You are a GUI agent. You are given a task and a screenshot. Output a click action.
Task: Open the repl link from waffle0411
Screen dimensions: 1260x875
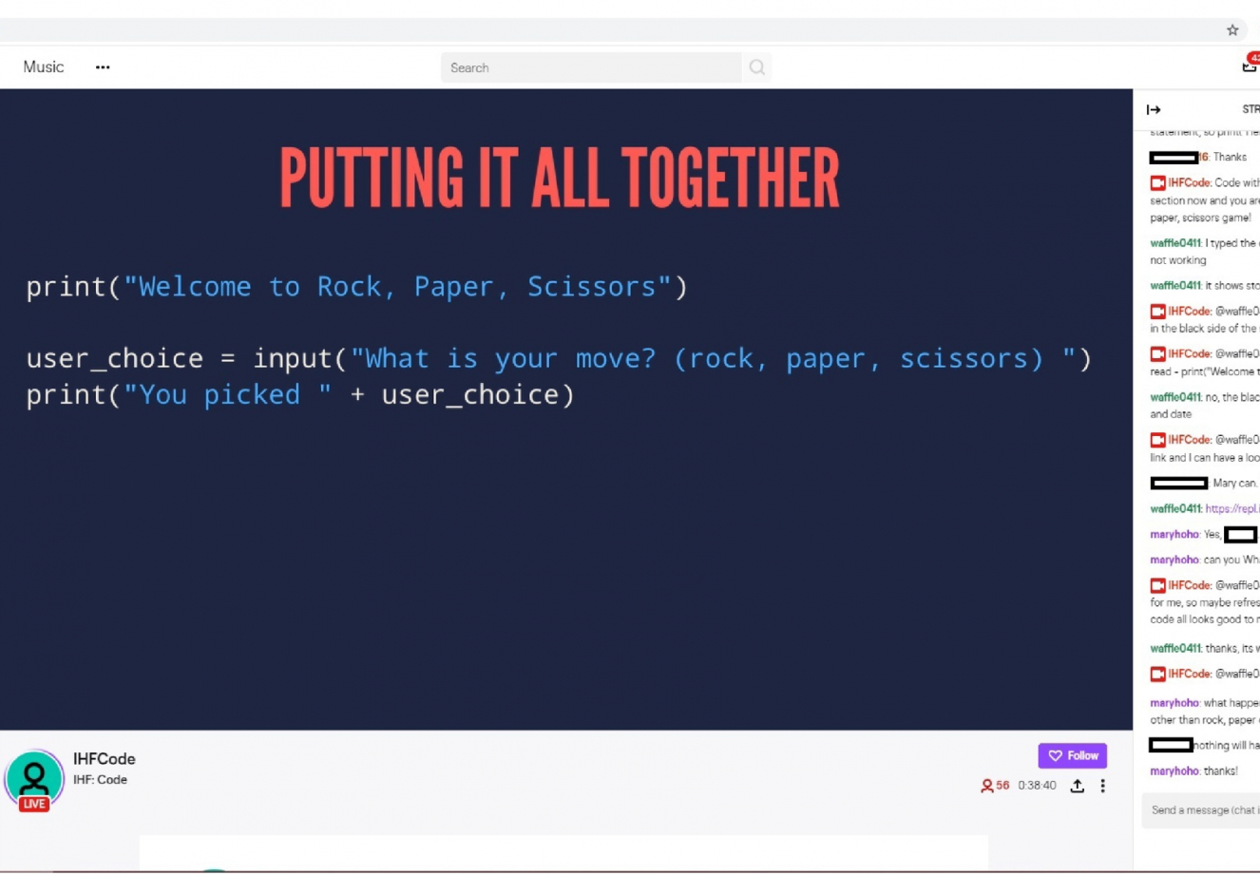coord(1231,509)
